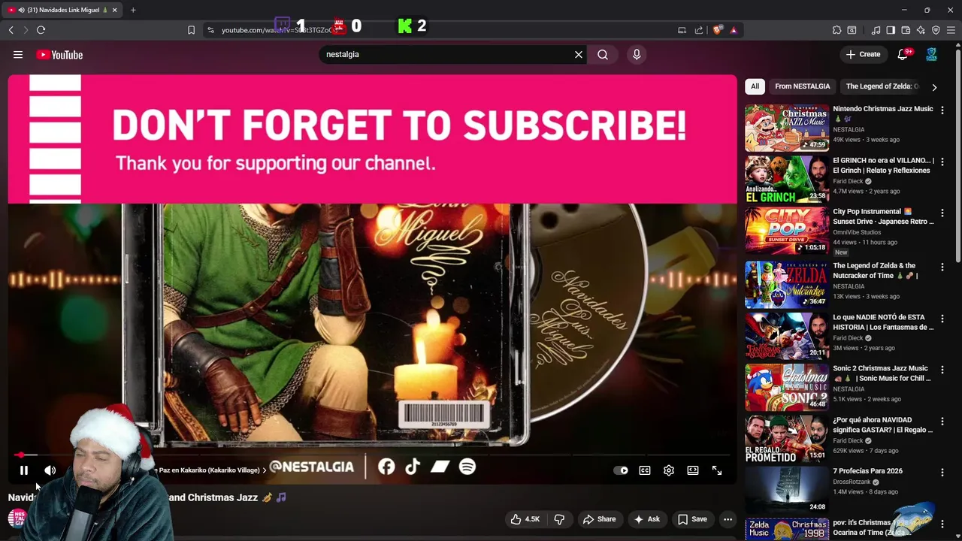Switch to theater mode
This screenshot has height=541, width=962.
pyautogui.click(x=693, y=470)
